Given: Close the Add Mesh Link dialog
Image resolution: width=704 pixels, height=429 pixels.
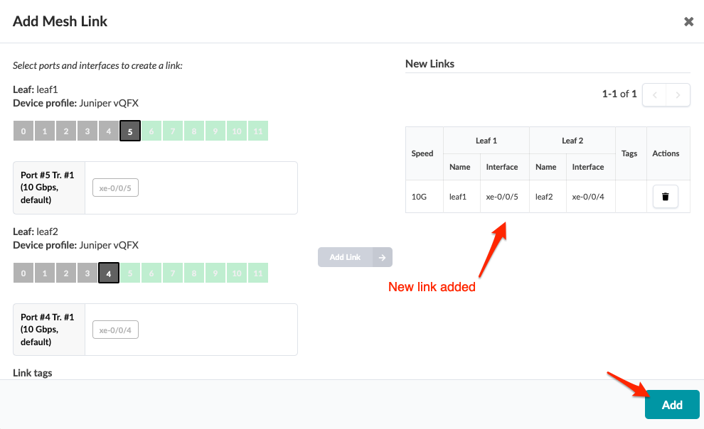Looking at the screenshot, I should pos(688,22).
